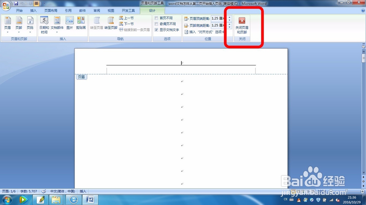The image size is (366, 205).
Task: Insert a 图片 picture
Action: [x=70, y=23]
